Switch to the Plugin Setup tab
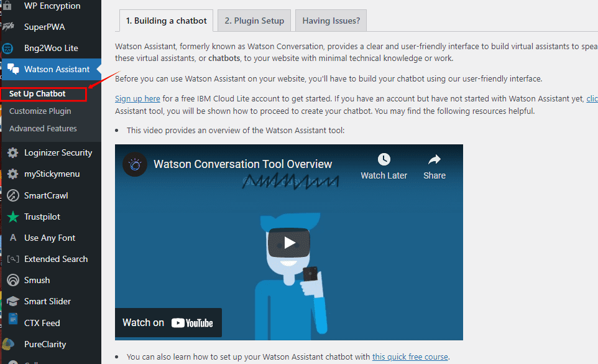Screen dimensions: 598x364 tap(254, 21)
